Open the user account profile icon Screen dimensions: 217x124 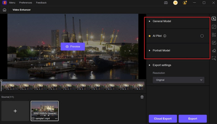[185, 2]
